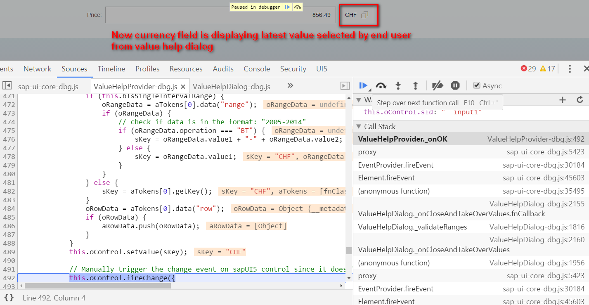Switch to the Audits tab
The image size is (589, 305).
click(x=223, y=69)
